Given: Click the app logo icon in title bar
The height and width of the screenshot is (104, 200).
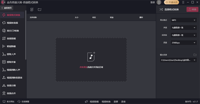Looking at the screenshot, I should click(x=3, y=2).
